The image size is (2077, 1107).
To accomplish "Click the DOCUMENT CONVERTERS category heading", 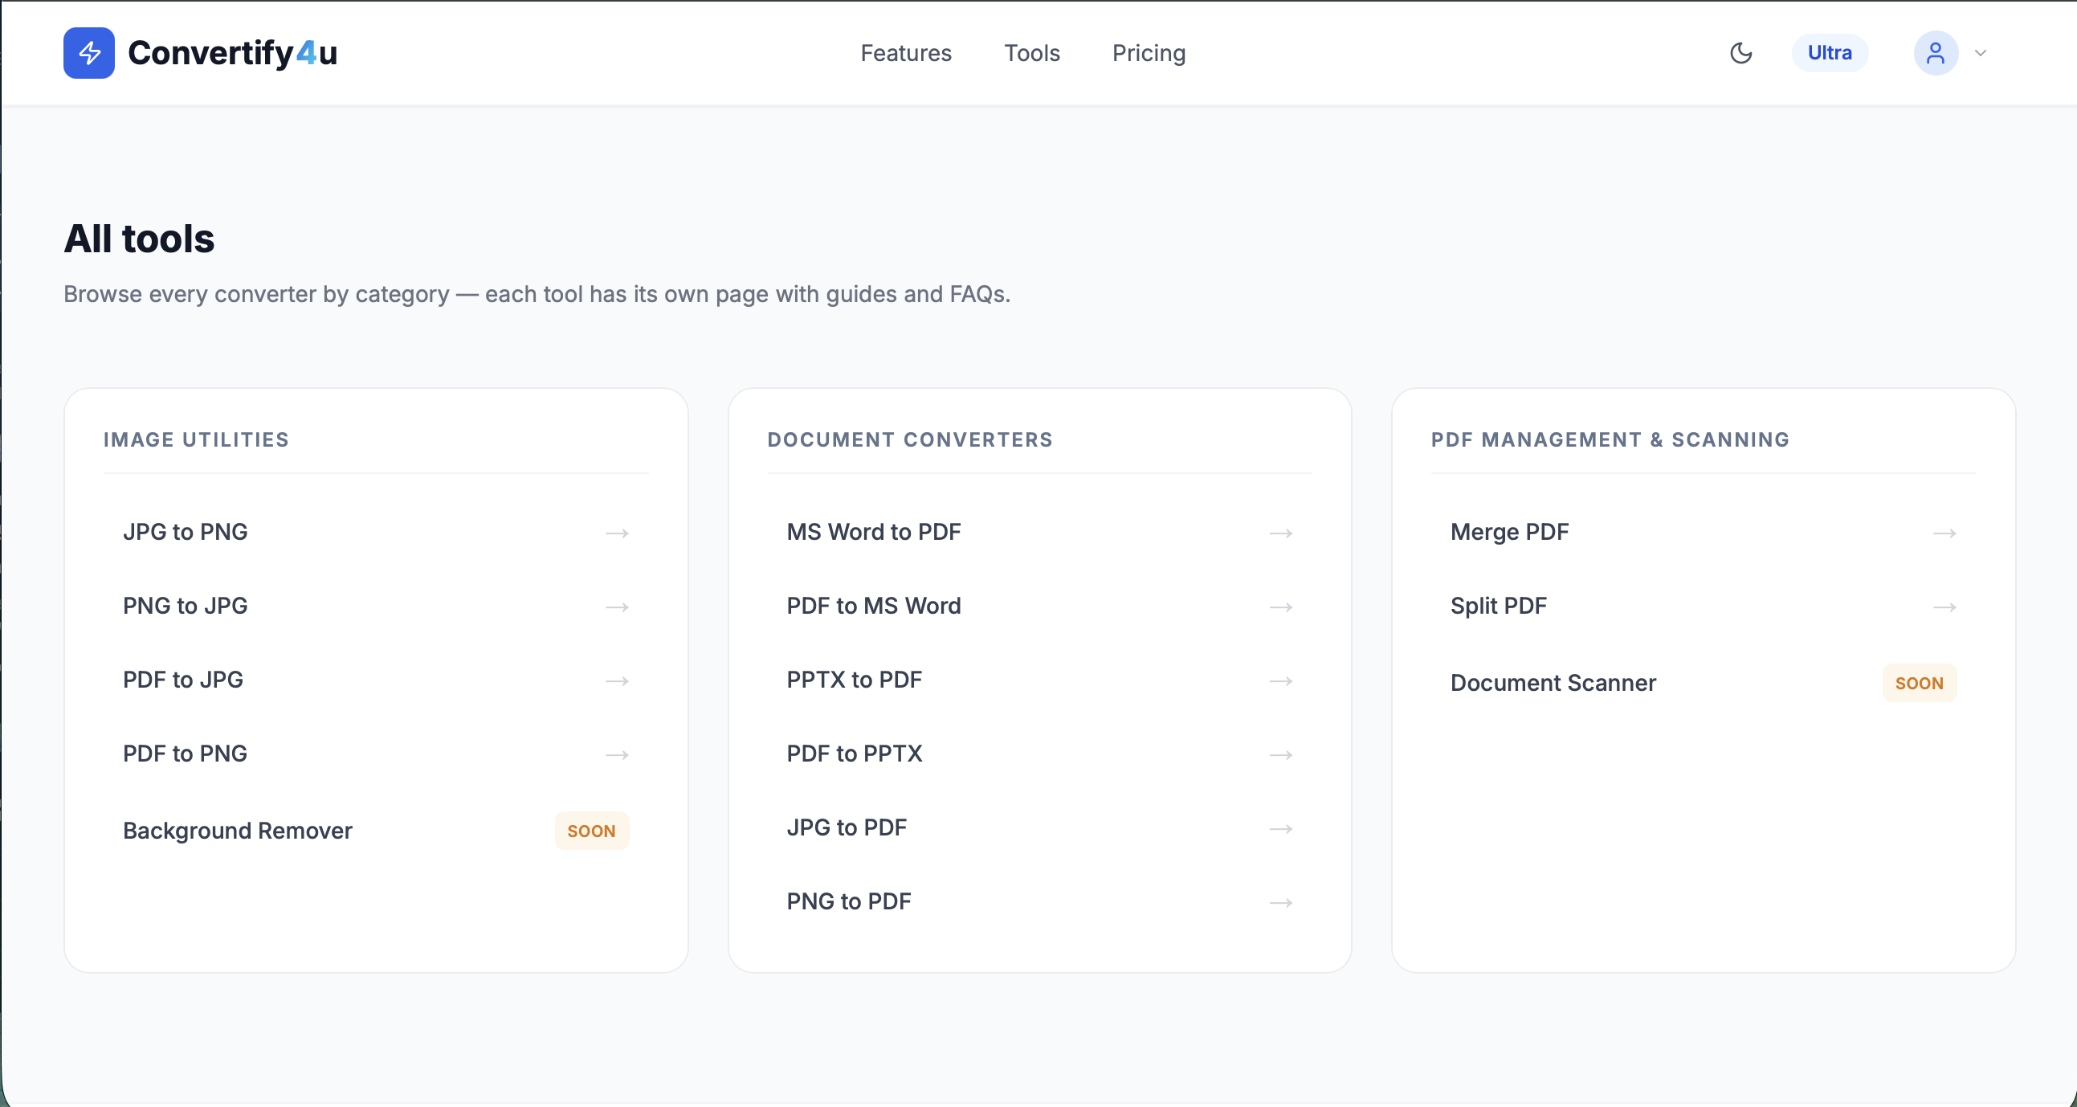I will (x=909, y=439).
